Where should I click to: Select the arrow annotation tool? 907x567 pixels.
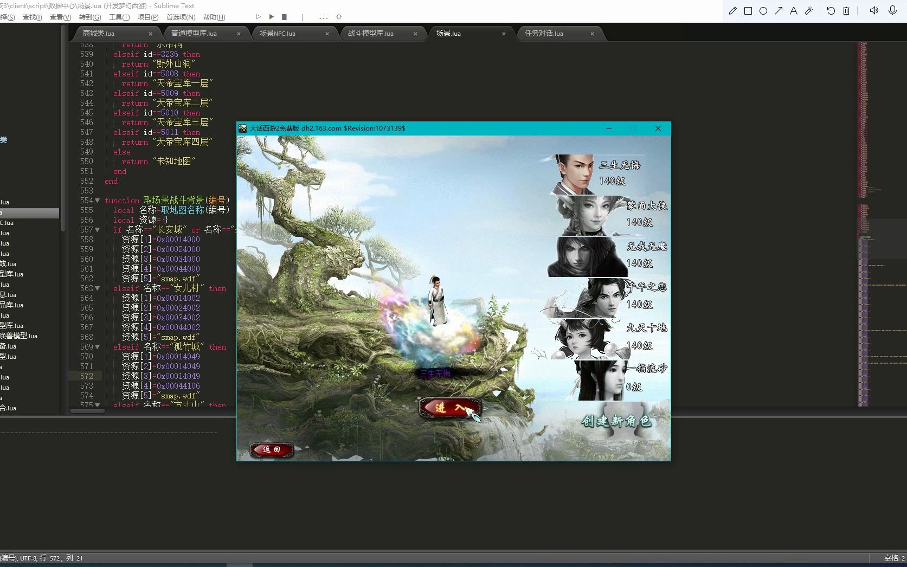pos(779,11)
